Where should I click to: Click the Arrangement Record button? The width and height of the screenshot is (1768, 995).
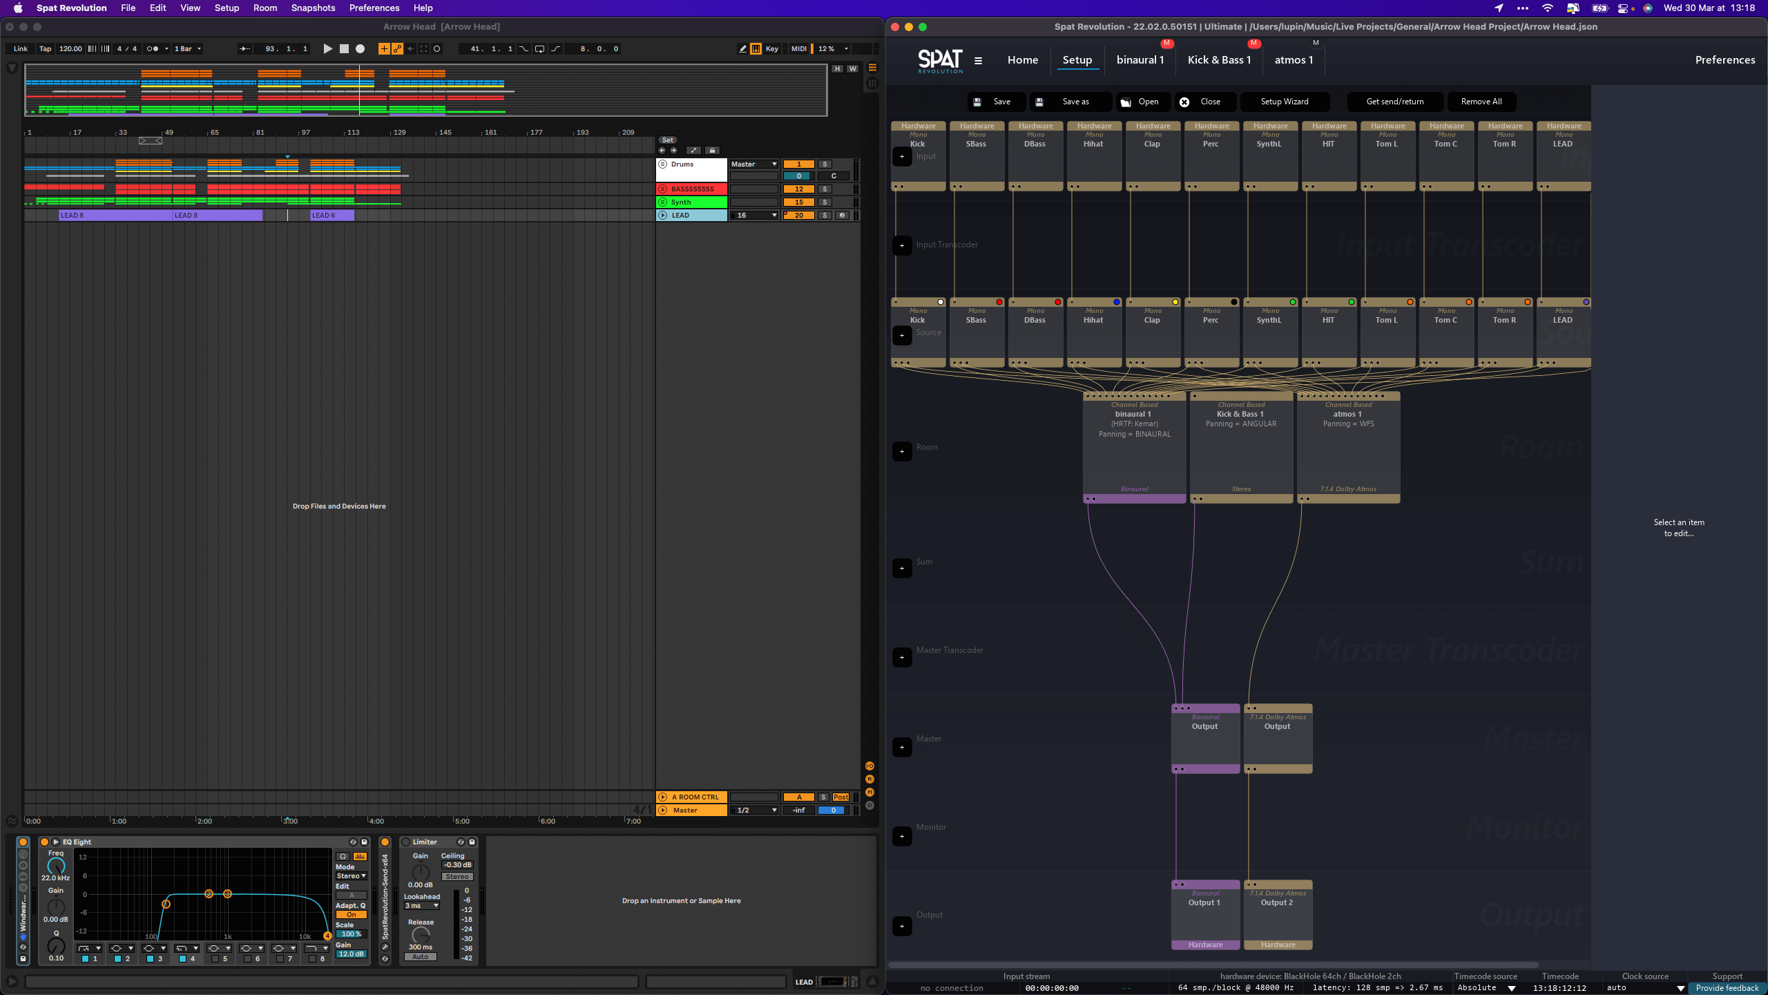(x=360, y=48)
